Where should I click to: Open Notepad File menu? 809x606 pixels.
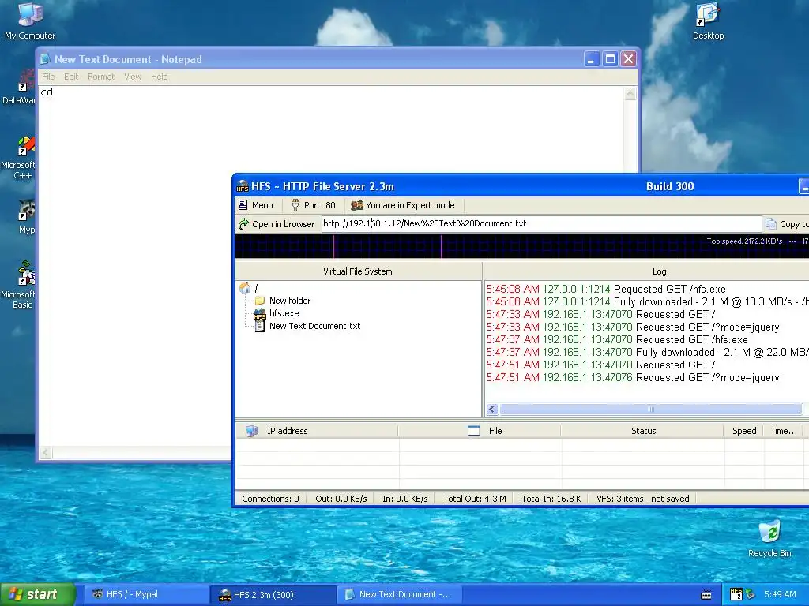48,77
